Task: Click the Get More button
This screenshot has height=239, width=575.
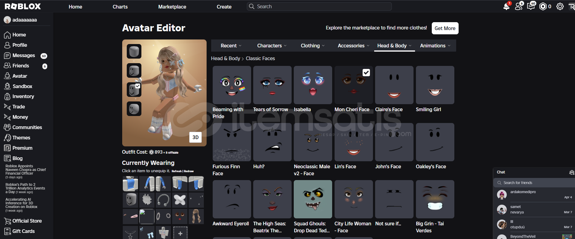Action: pyautogui.click(x=445, y=28)
